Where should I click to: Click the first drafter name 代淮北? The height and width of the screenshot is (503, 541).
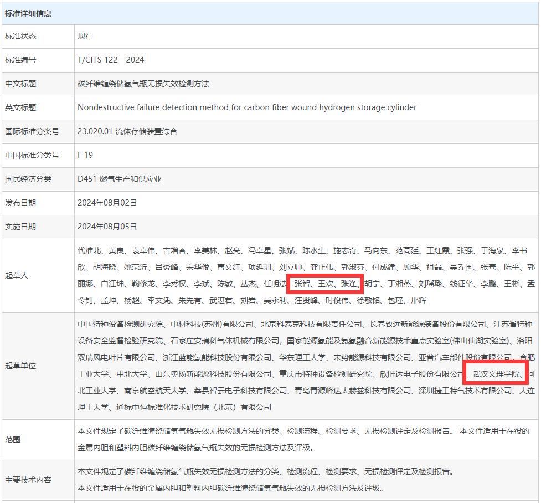pos(89,251)
